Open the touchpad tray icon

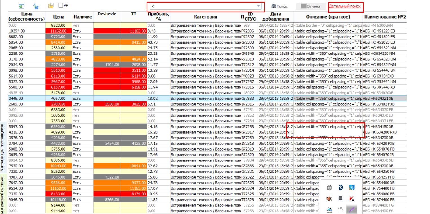(341, 199)
